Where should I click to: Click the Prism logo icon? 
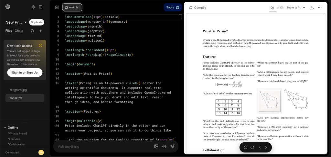tap(8, 7)
